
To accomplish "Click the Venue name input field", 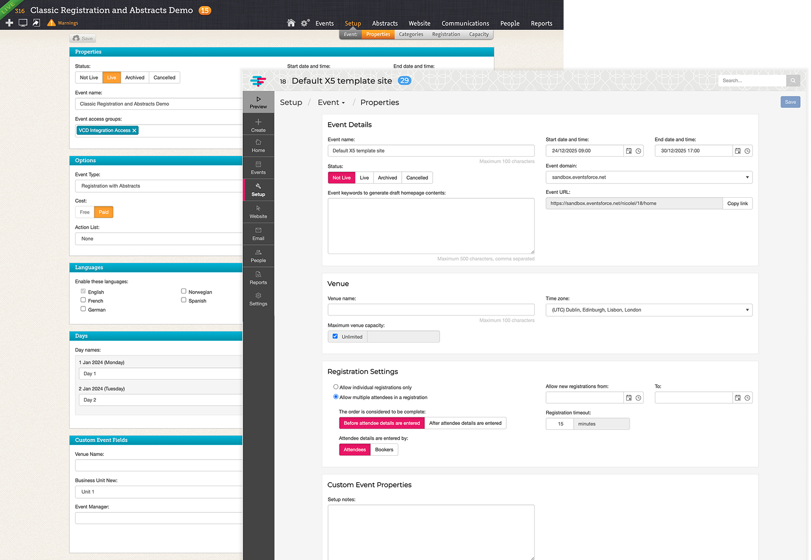I will (x=431, y=310).
